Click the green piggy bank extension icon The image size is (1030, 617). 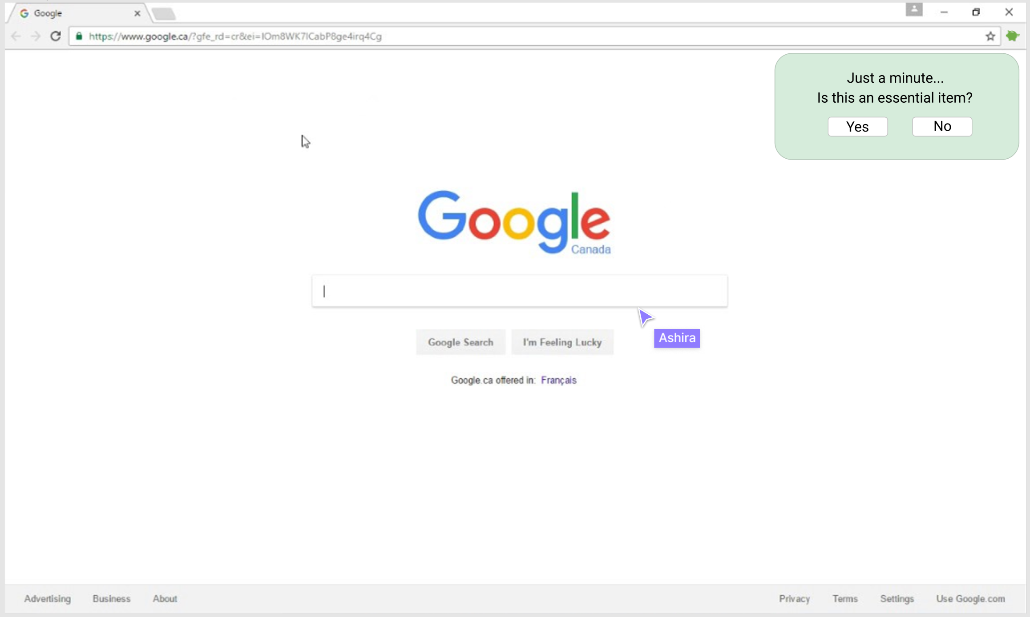[1013, 36]
